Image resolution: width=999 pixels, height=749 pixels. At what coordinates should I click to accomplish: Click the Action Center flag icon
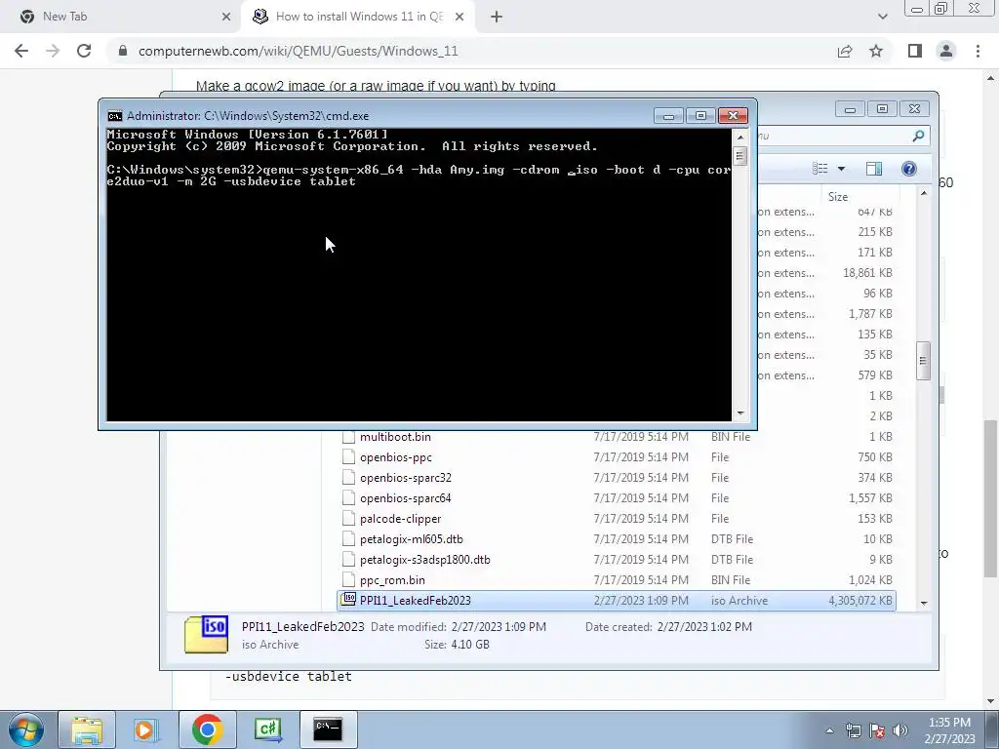click(877, 730)
